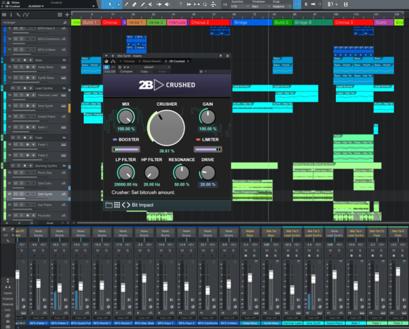Image resolution: width=409 pixels, height=329 pixels.
Task: Select the External tab in mixer sidebar
Action: 7,304
